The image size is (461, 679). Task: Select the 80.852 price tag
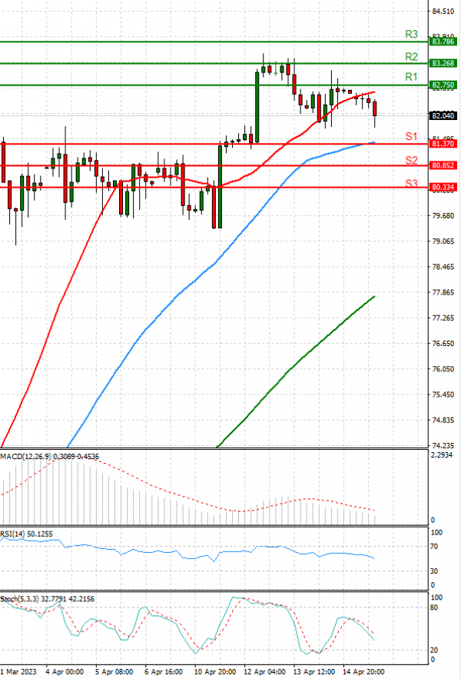(443, 165)
